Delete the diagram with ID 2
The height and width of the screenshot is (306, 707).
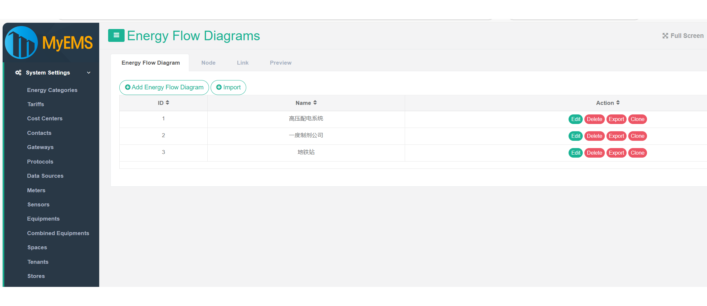(x=594, y=136)
